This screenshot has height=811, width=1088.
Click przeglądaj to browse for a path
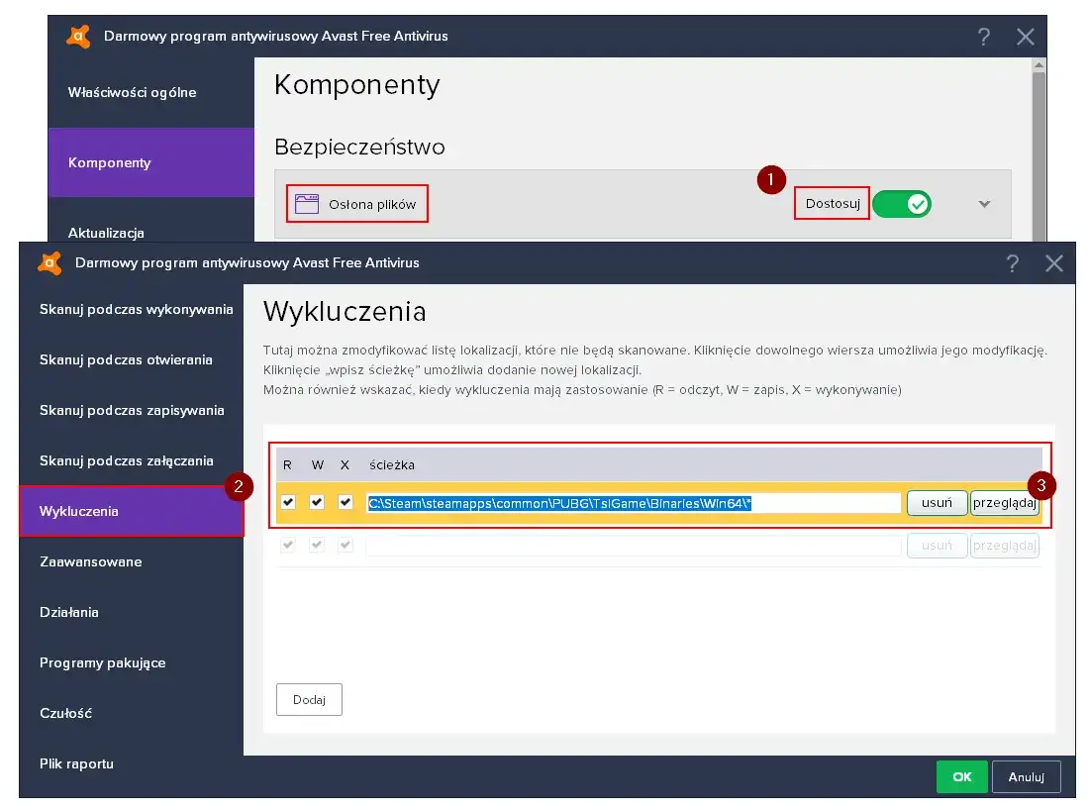pyautogui.click(x=1004, y=502)
